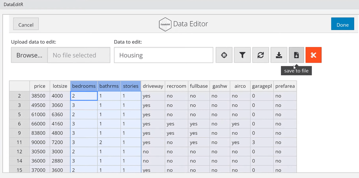
Task: Select row header 2
Action: pos(19,96)
